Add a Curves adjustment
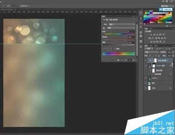 157,35
